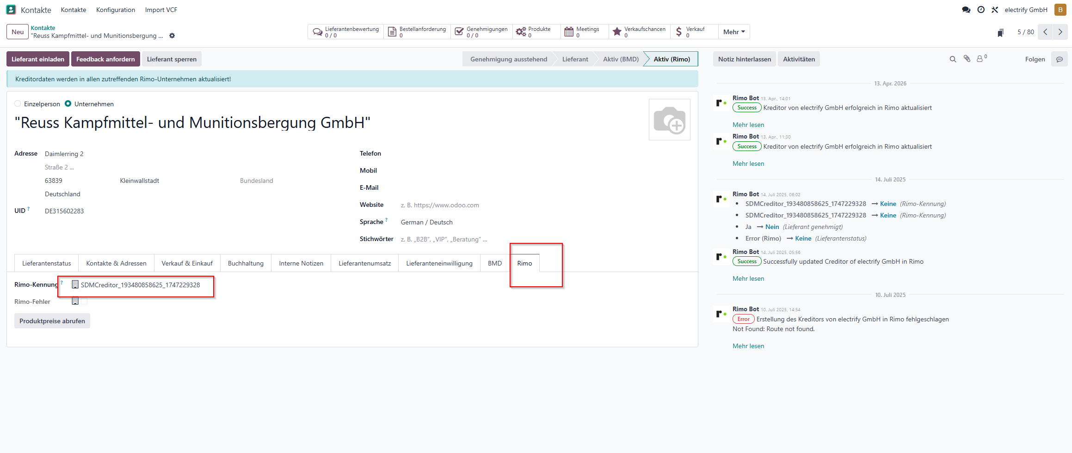Image resolution: width=1072 pixels, height=453 pixels.
Task: Click the bookmark icon near the pager
Action: [1000, 32]
